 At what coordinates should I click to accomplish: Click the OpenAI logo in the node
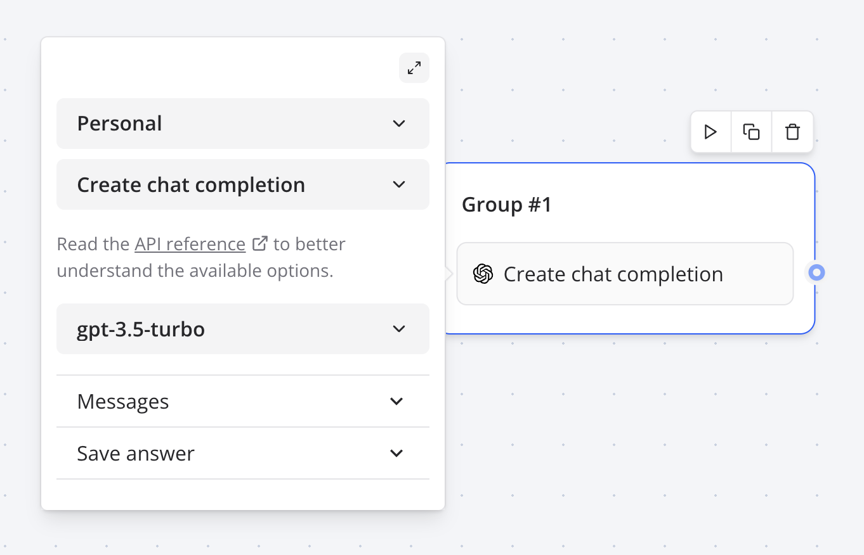(483, 274)
